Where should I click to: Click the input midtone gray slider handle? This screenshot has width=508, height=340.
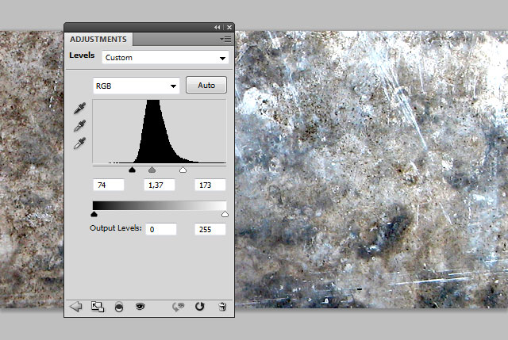pyautogui.click(x=152, y=170)
